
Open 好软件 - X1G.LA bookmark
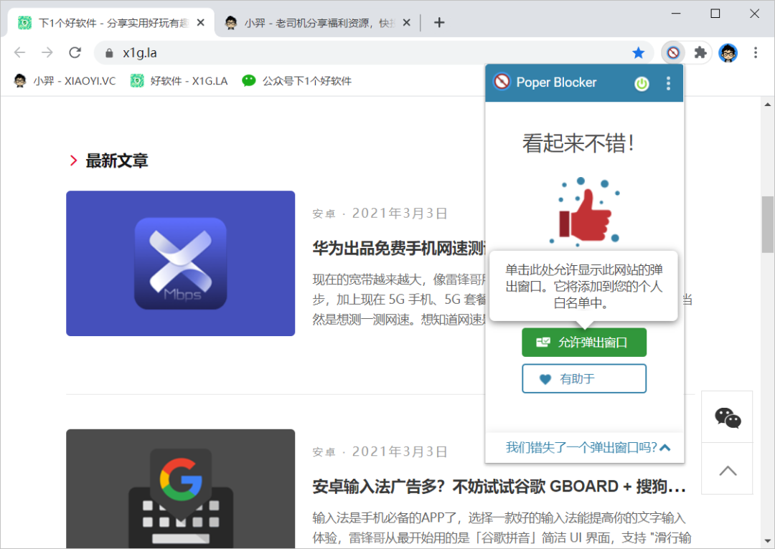(x=179, y=81)
